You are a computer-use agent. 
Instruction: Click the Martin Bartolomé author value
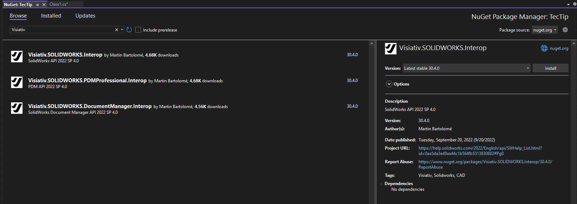435,129
